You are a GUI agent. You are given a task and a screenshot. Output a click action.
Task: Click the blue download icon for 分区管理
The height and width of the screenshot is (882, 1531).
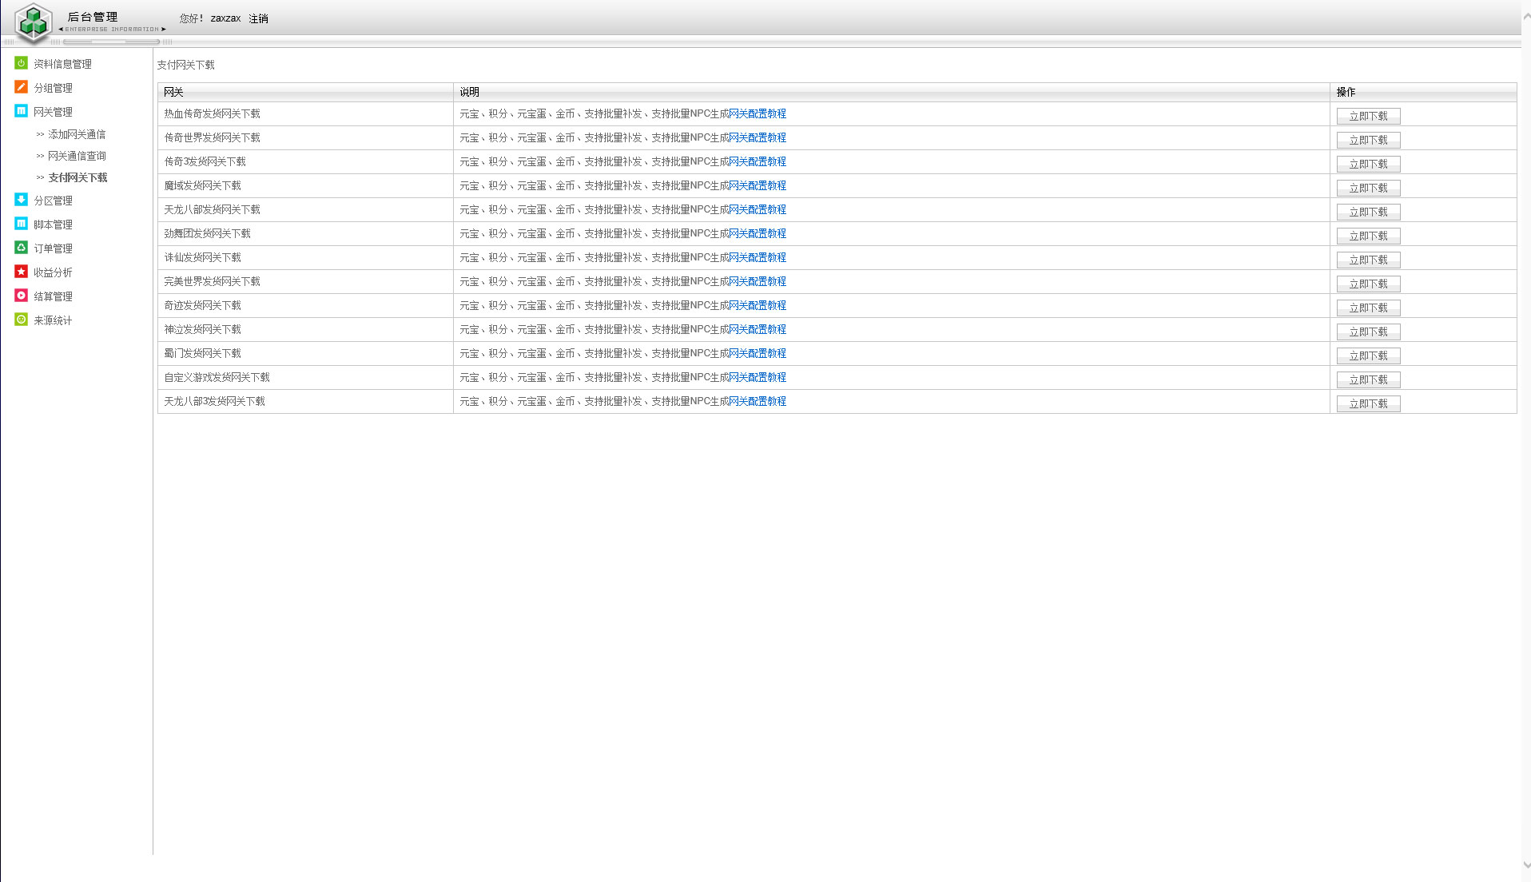pyautogui.click(x=21, y=200)
